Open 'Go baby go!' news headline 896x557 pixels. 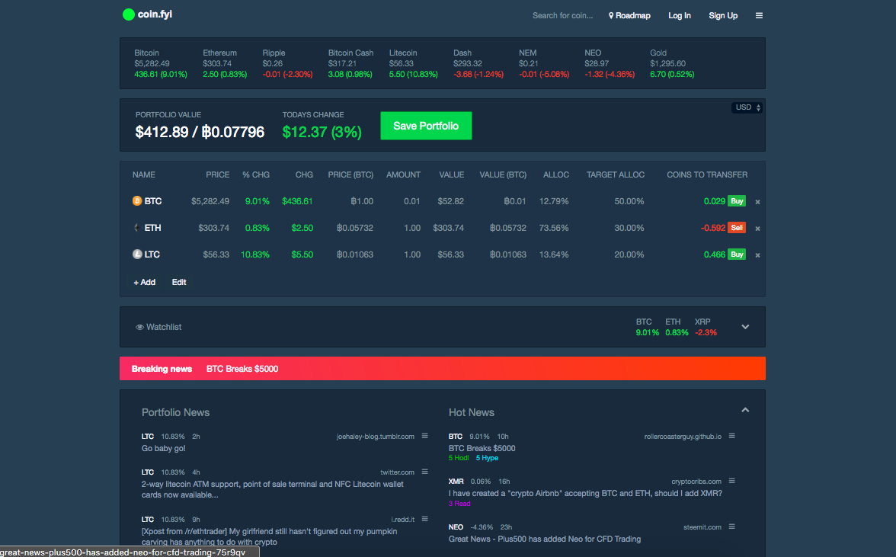click(163, 449)
